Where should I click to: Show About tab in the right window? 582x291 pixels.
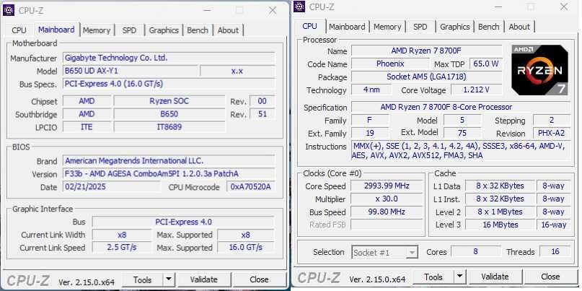pos(519,27)
